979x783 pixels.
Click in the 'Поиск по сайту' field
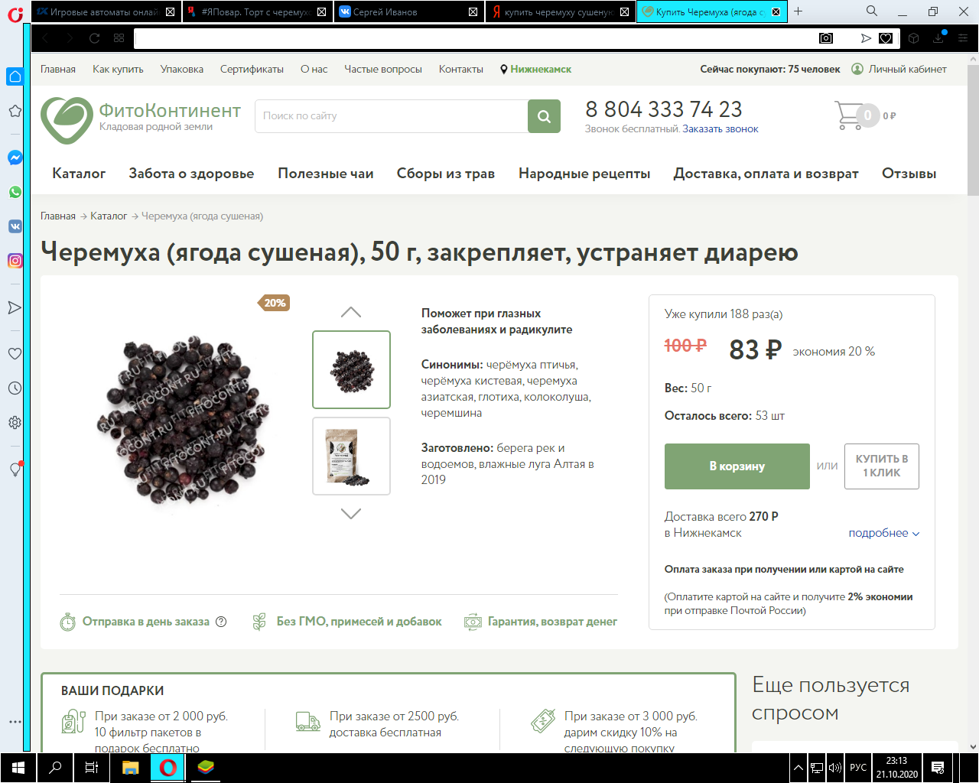390,116
